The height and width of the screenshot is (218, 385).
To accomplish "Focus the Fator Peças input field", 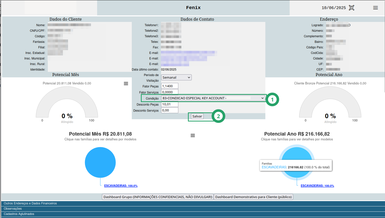I will coord(170,86).
